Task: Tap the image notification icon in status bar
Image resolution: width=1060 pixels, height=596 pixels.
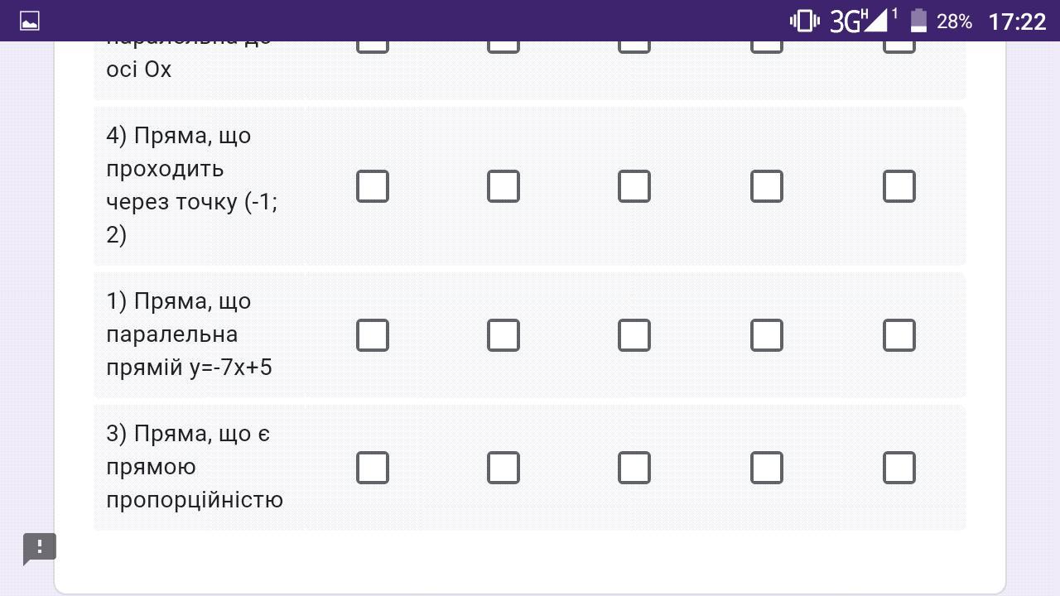Action: 30,22
